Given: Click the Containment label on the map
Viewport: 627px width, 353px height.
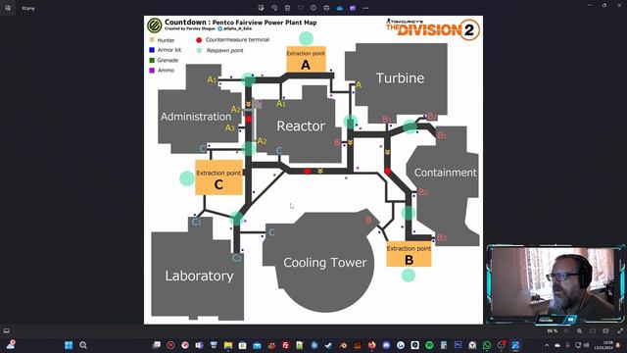Looking at the screenshot, I should pos(446,173).
